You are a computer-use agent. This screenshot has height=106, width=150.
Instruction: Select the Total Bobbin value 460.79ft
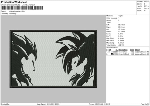[x=121, y=45]
